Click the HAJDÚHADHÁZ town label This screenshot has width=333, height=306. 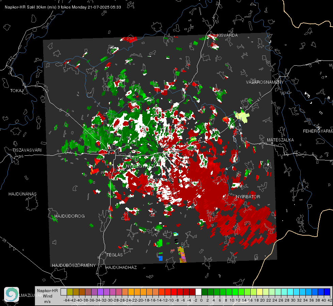click(x=121, y=267)
